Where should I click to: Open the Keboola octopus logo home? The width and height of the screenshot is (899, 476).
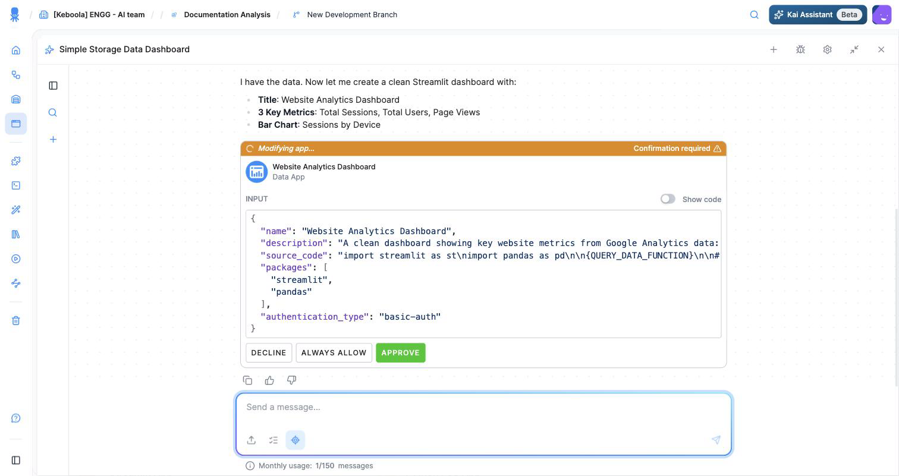(15, 15)
